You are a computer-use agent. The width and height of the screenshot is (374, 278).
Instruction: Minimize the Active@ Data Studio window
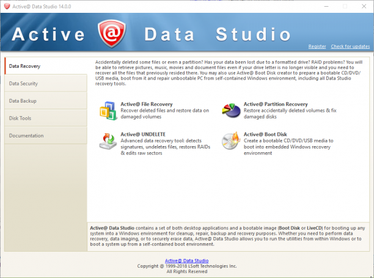(x=326, y=7)
